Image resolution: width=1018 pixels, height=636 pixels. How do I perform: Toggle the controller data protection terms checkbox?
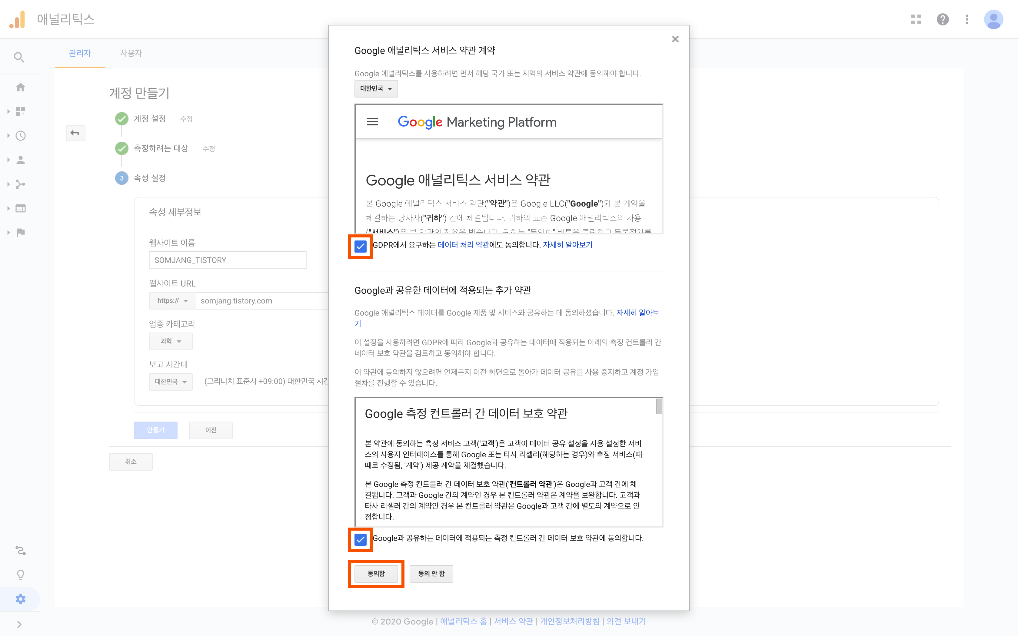pyautogui.click(x=361, y=539)
